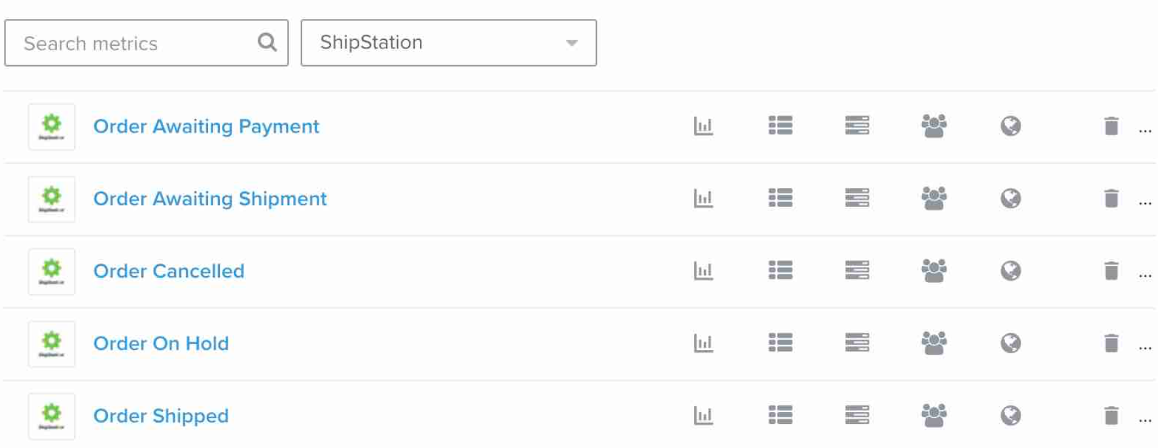Open the ShipStation integration filter dropdown
This screenshot has height=448, width=1158.
449,42
